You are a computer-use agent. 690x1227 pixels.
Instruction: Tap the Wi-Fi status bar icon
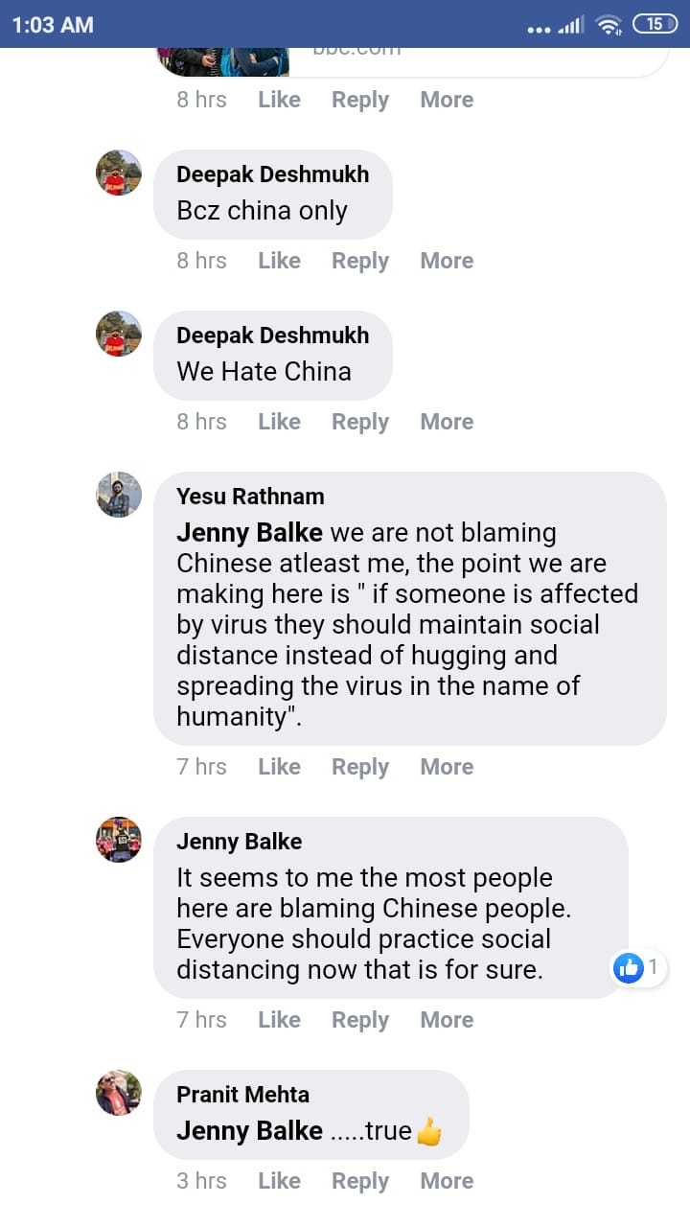tap(609, 25)
